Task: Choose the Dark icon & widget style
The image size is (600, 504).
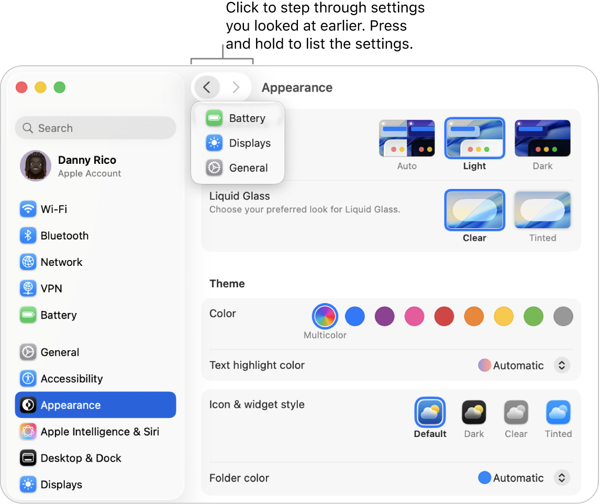Action: click(x=474, y=413)
